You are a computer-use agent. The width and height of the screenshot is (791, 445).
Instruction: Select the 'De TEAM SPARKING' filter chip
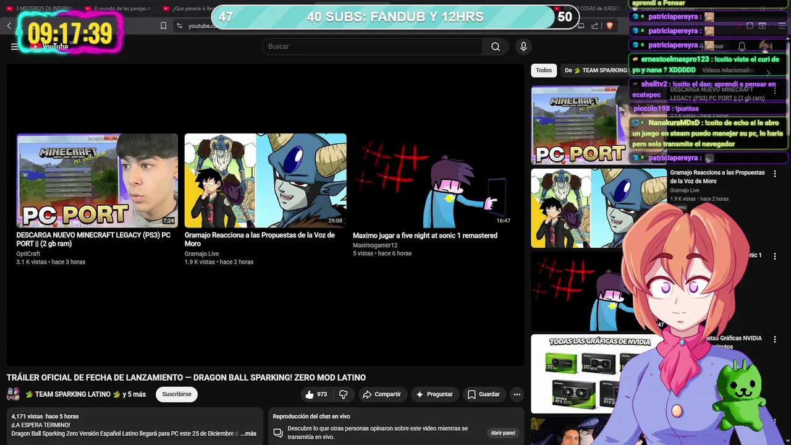596,70
